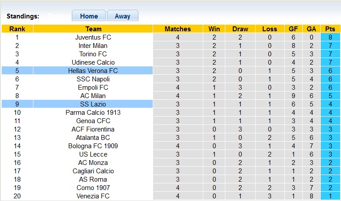Screen dimensions: 341x201
Task: Select the highlighted SS Lazio row
Action: 93,104
